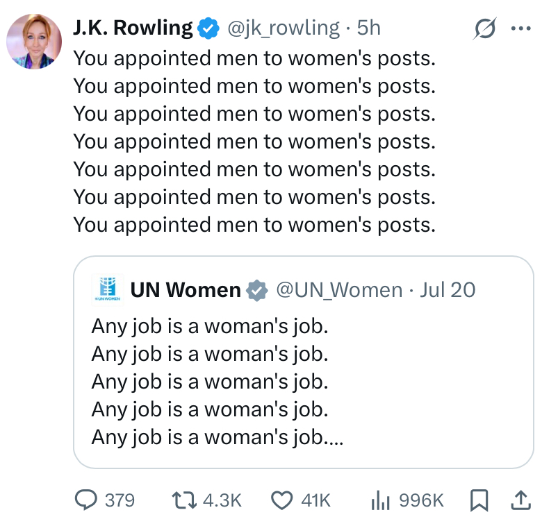Like the post with heart icon
Screen dimensions: 558x526
[x=282, y=500]
